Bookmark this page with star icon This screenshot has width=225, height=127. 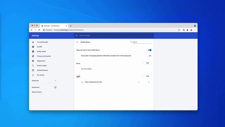[179, 30]
